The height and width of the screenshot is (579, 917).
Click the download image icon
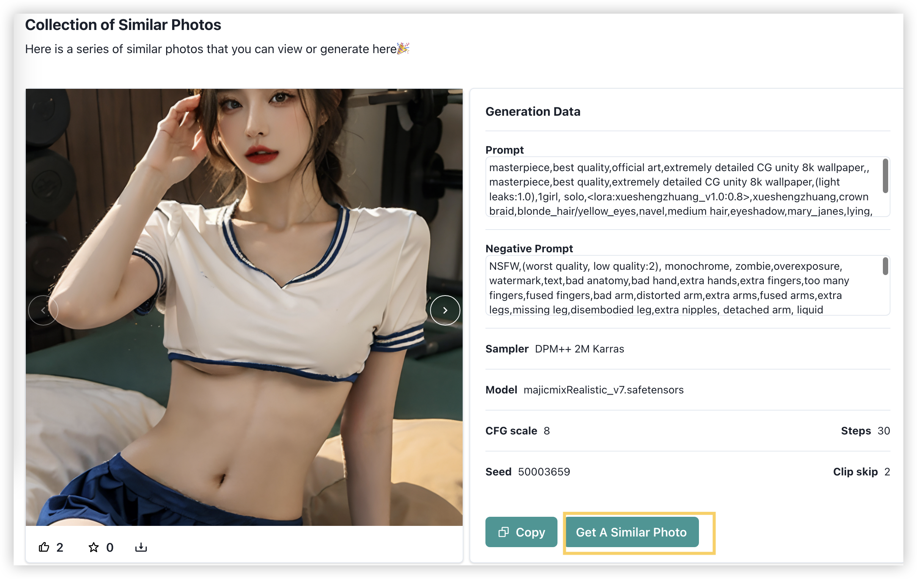(141, 547)
